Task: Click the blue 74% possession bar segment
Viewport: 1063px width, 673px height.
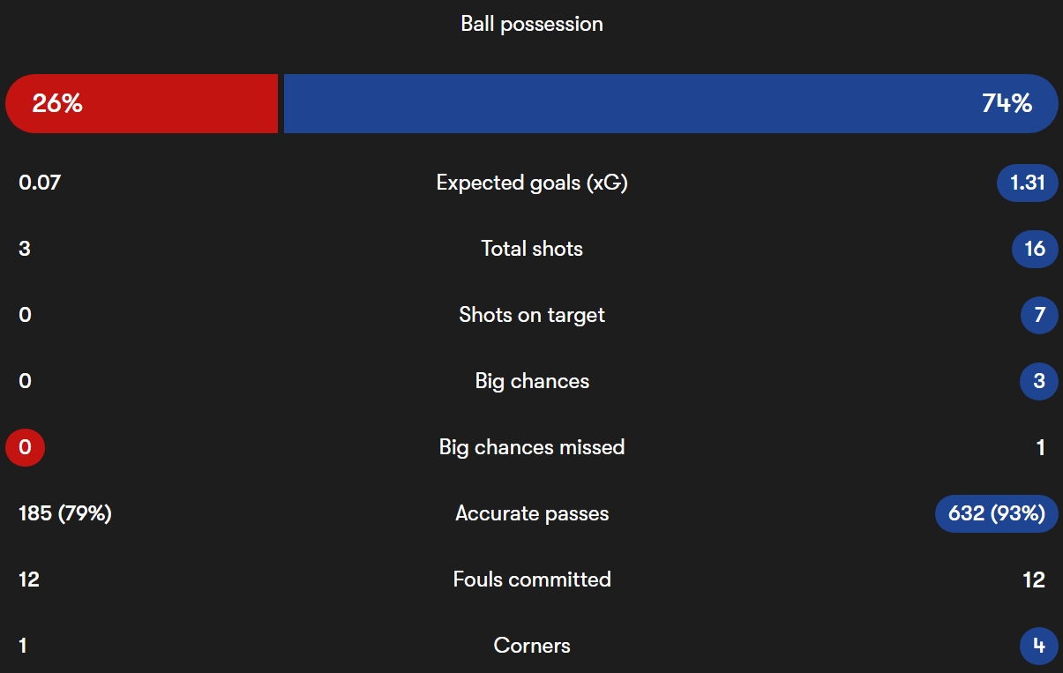Action: (670, 103)
